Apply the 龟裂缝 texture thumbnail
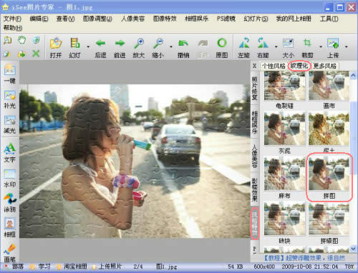 coord(284,86)
